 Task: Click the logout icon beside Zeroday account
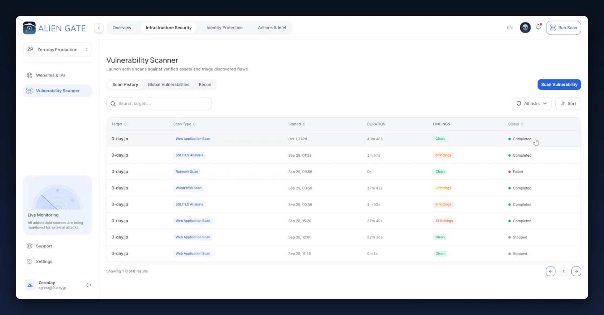pos(89,285)
